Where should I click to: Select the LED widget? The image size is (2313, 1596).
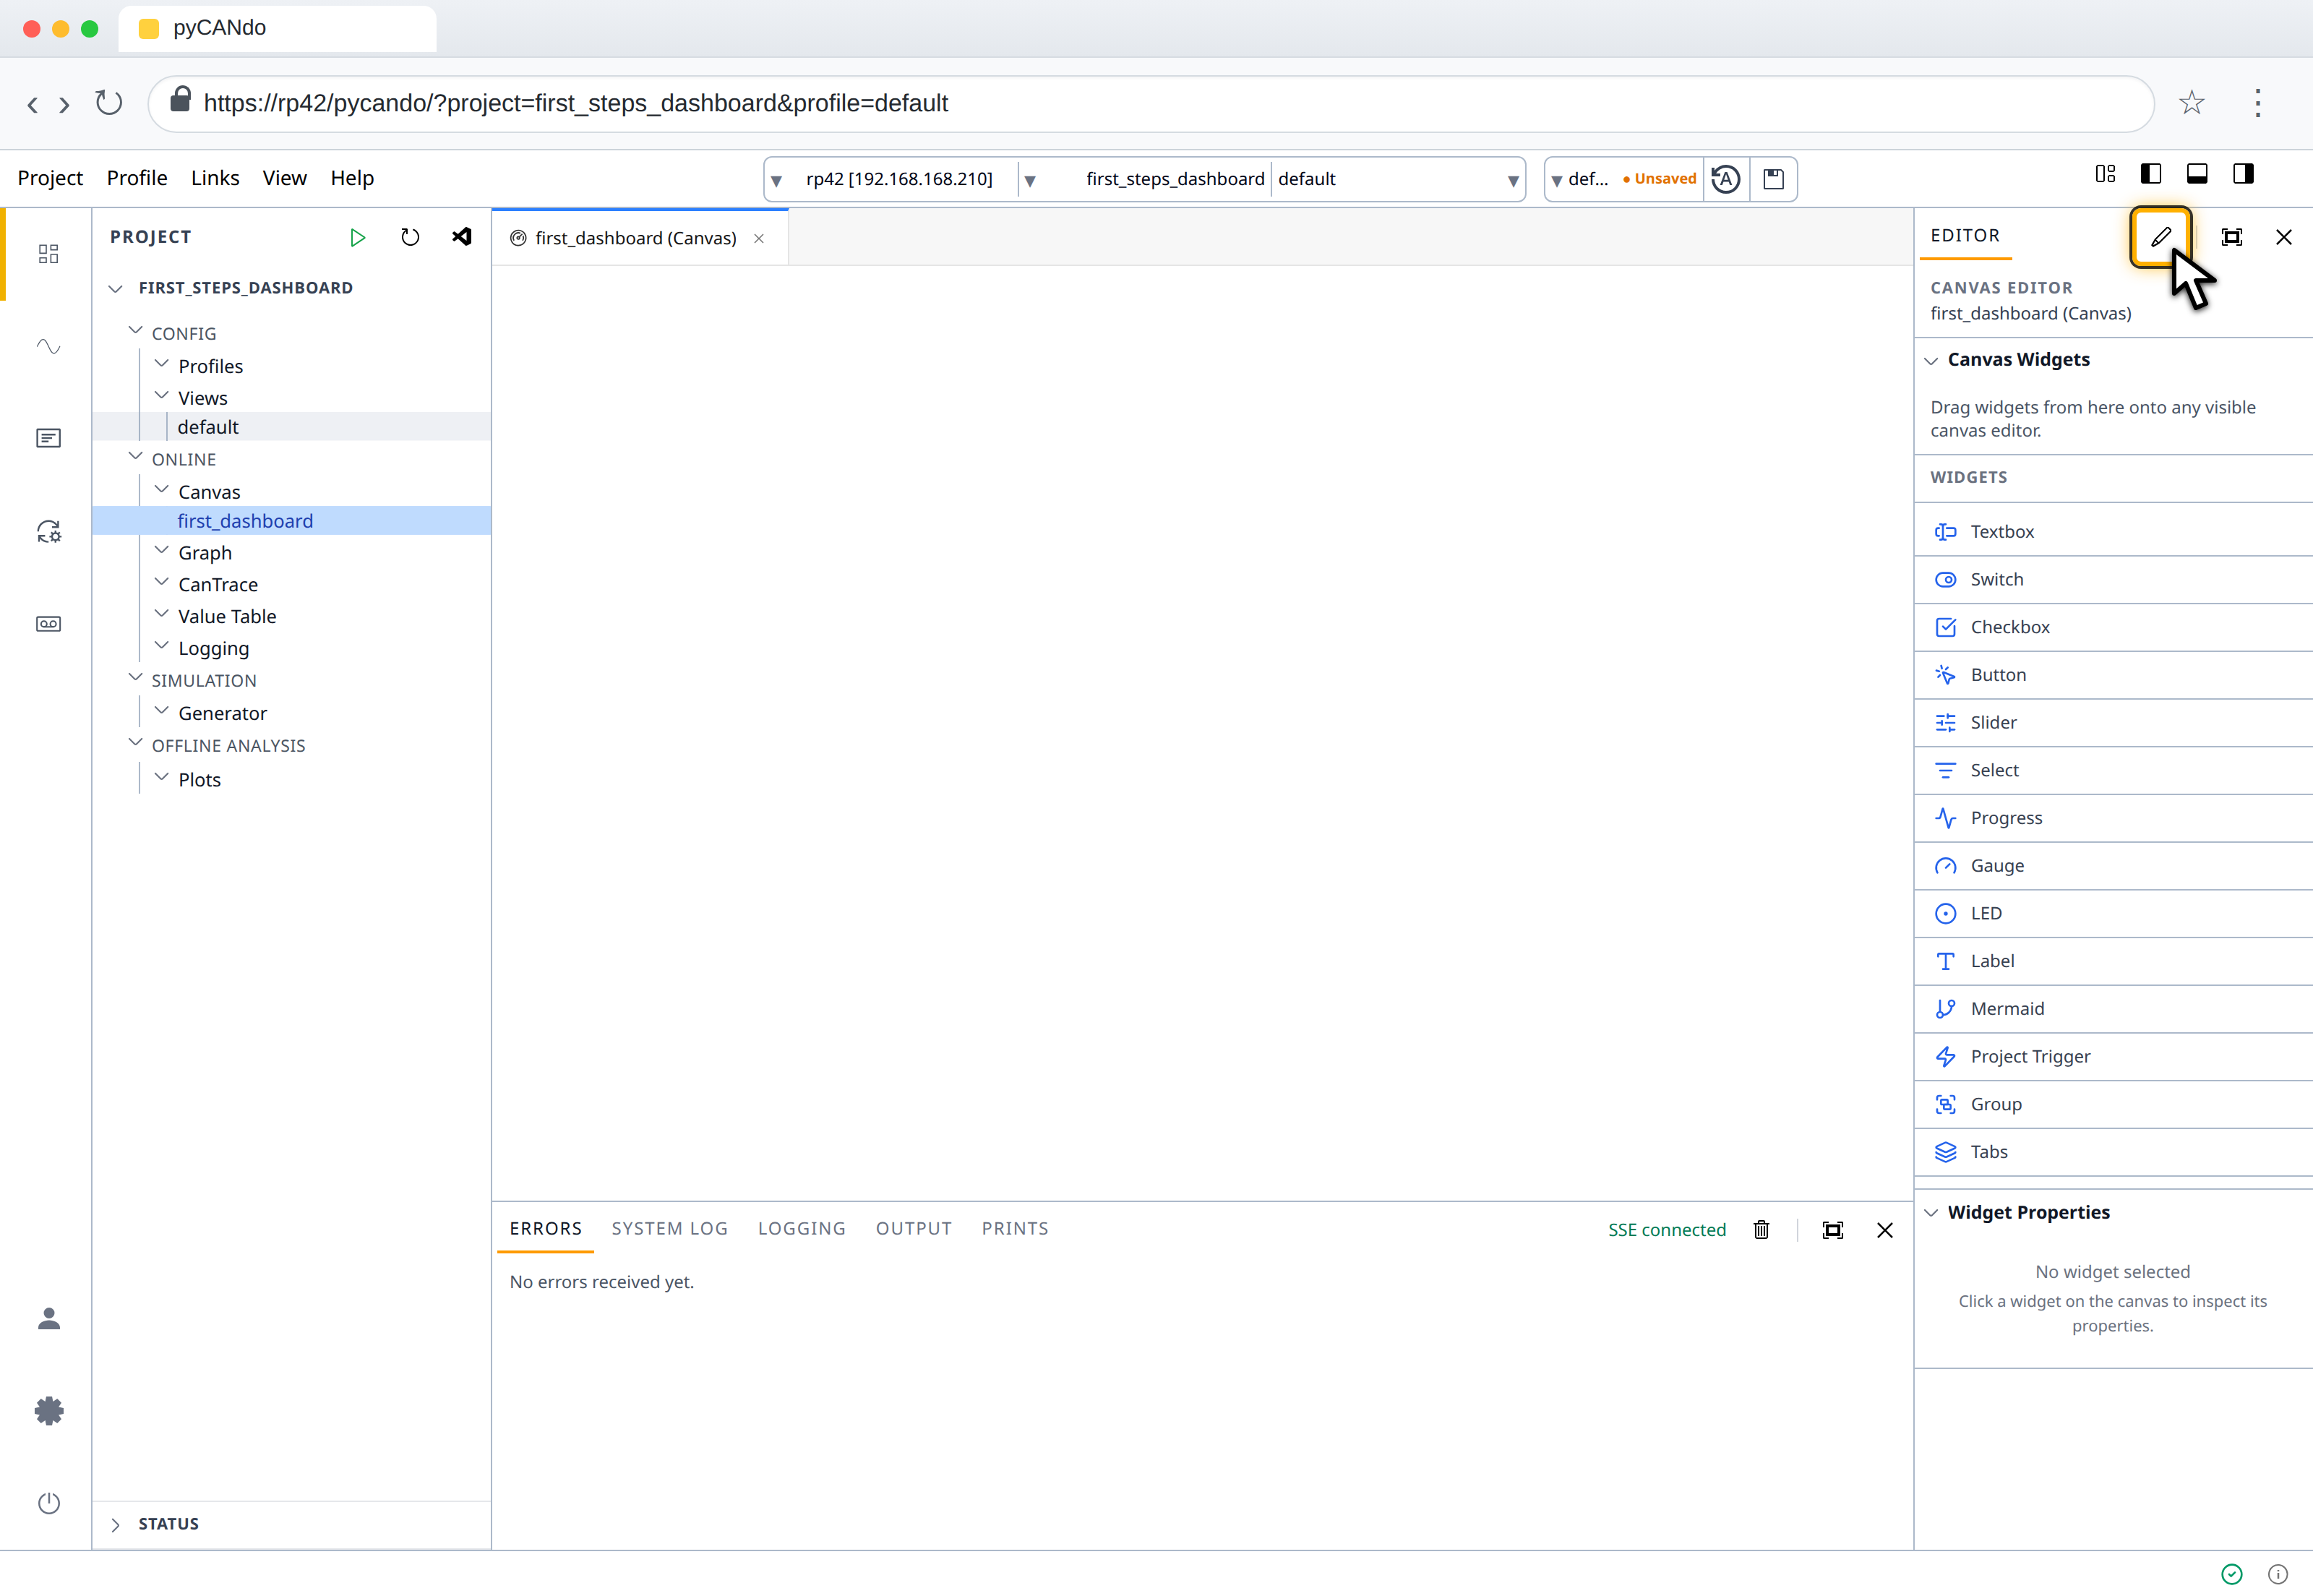(2113, 913)
